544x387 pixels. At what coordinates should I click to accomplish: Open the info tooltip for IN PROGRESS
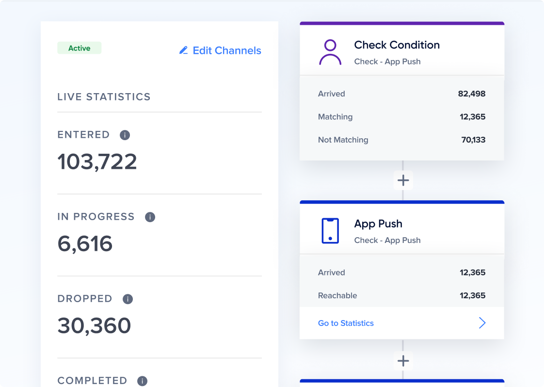[150, 217]
